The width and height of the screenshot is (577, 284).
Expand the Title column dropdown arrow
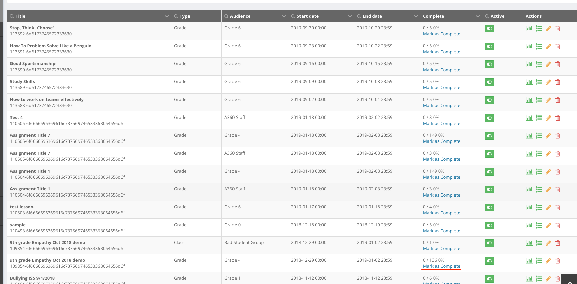167,16
